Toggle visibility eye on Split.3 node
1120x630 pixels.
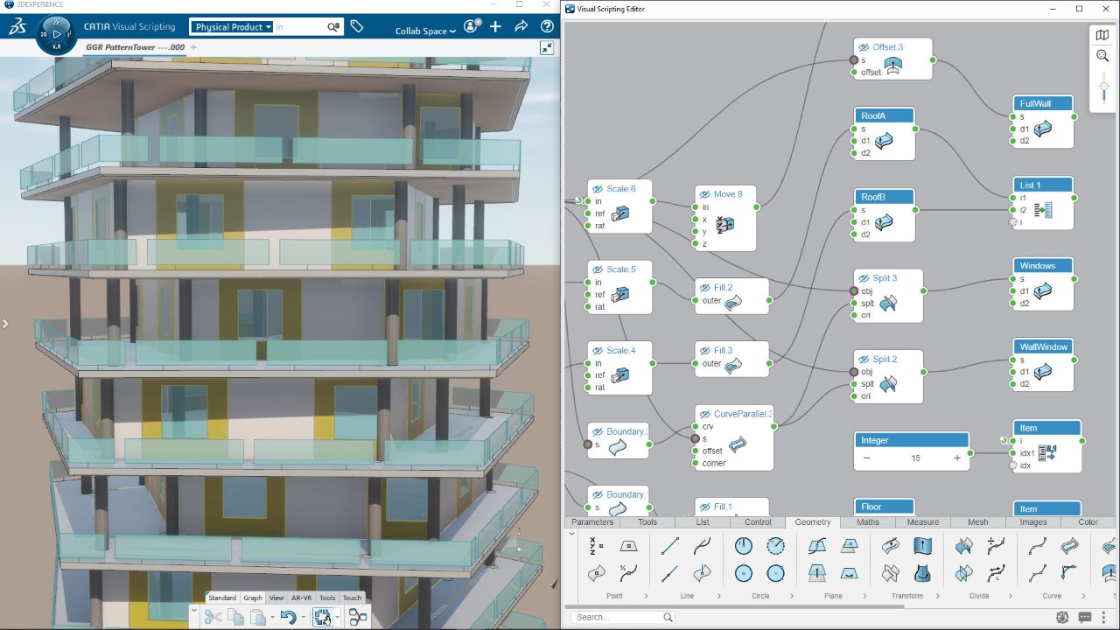864,278
